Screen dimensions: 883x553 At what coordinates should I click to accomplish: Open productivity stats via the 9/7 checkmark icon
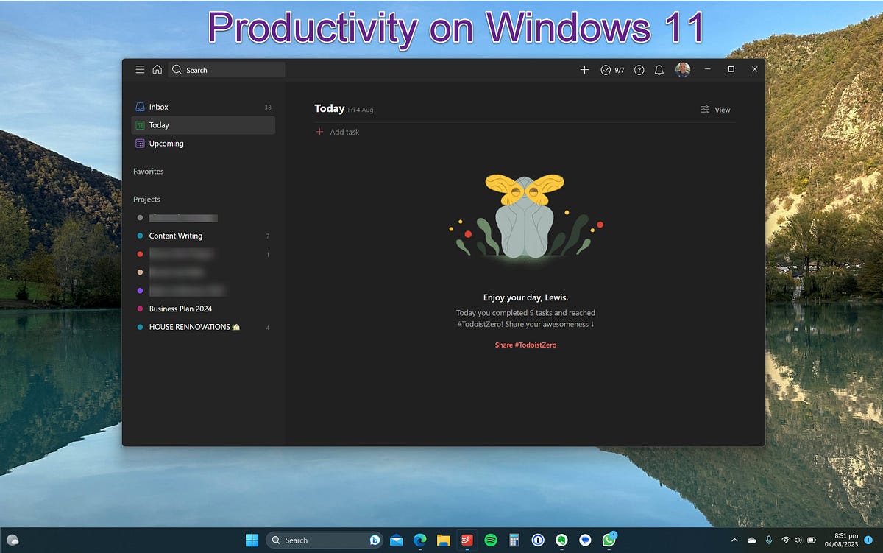coord(611,69)
